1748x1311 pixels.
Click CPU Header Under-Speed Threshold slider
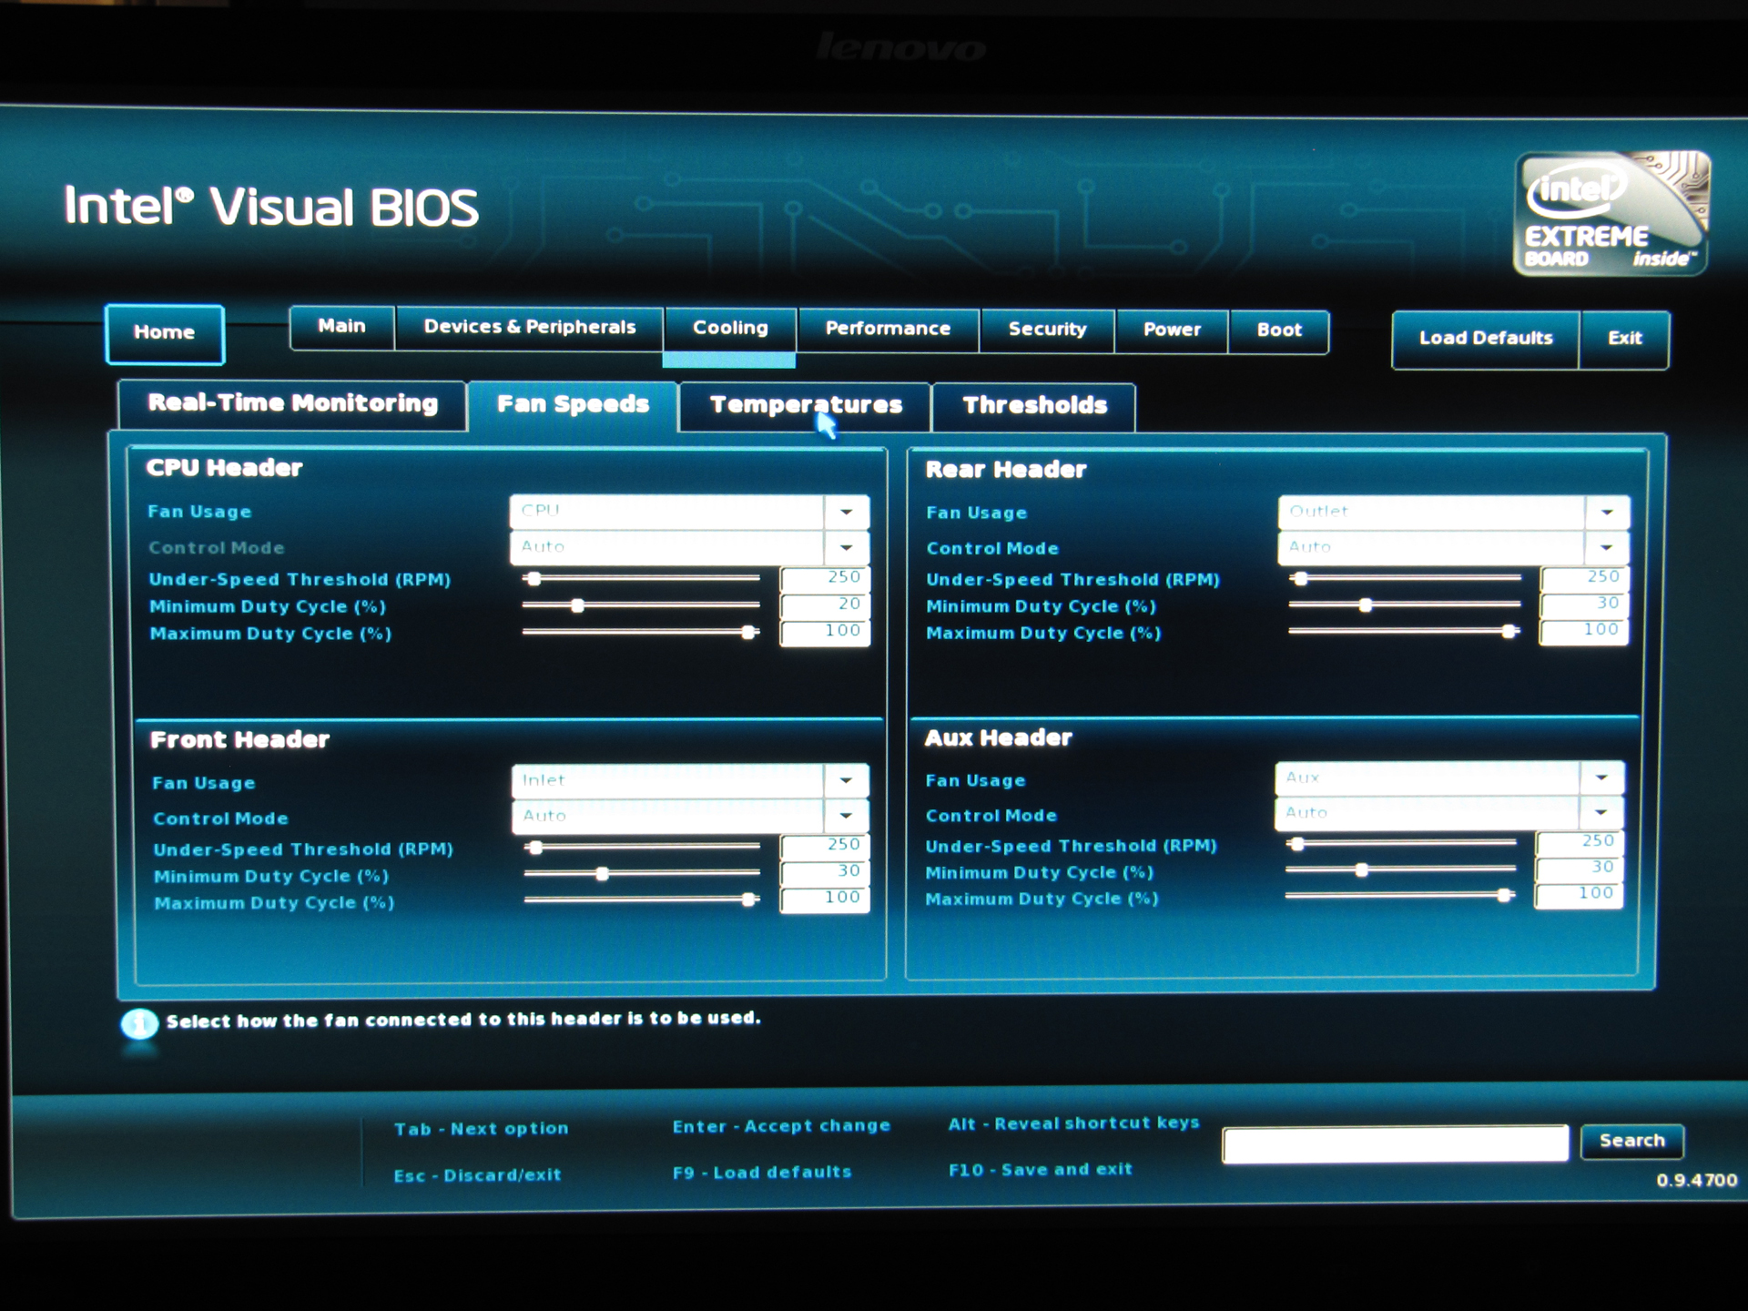tap(641, 578)
